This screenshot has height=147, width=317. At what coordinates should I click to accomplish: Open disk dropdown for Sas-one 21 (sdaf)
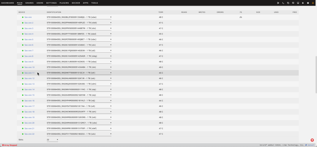(x=79, y=128)
